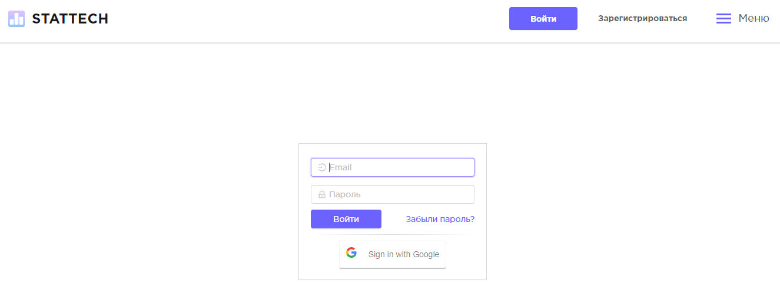Image resolution: width=780 pixels, height=293 pixels.
Task: Click empty space at bottom of login card
Action: point(393,274)
